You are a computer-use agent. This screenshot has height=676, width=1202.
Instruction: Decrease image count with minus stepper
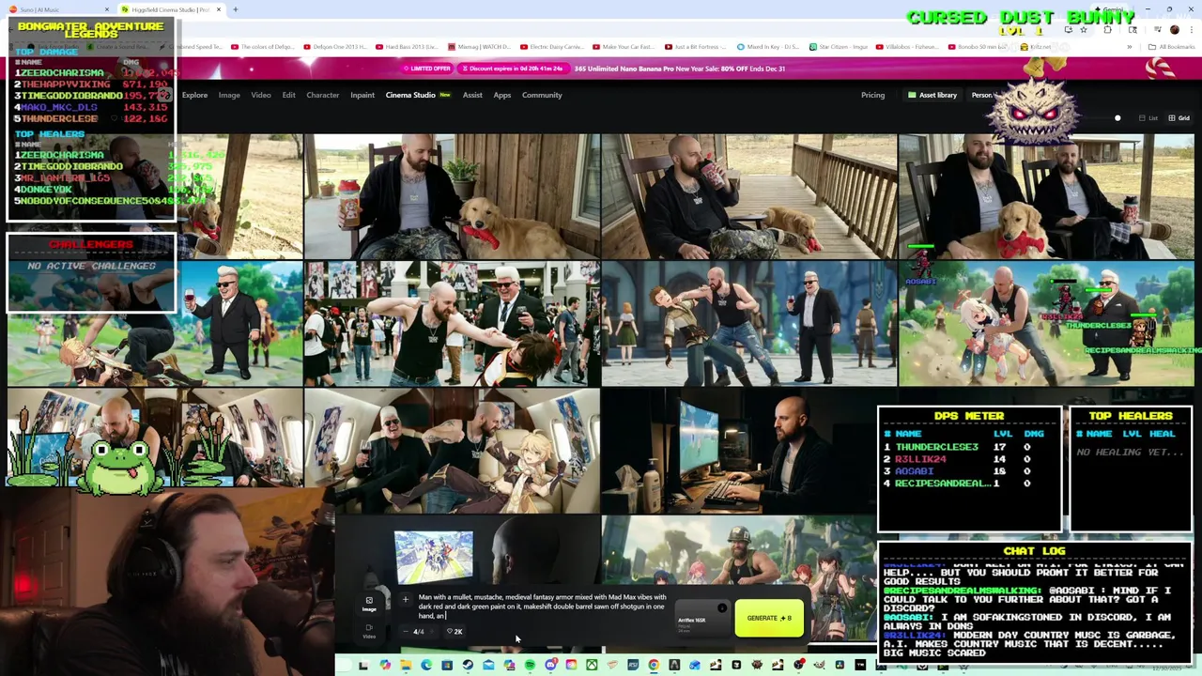[x=406, y=631]
